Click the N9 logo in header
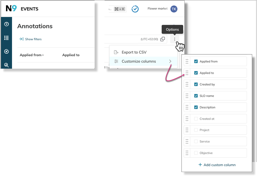Viewport: 257px width, 177px height. 11,8
